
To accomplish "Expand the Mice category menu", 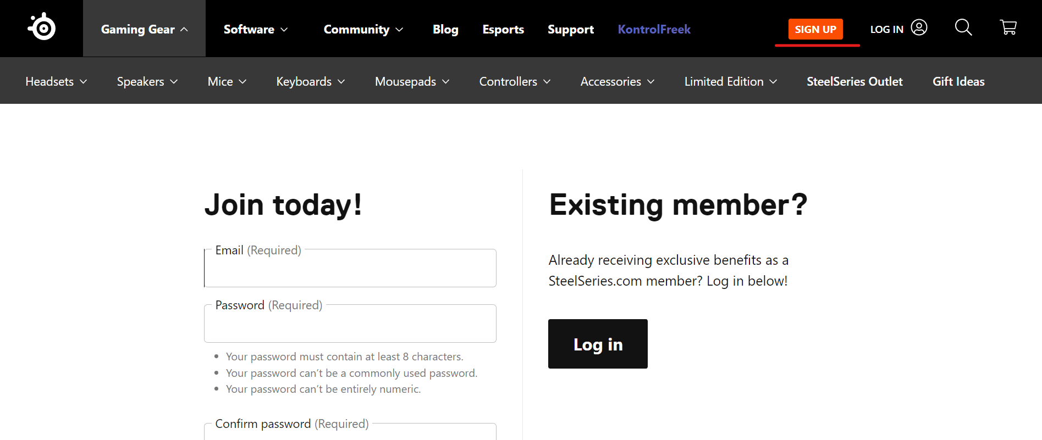I will click(x=227, y=81).
